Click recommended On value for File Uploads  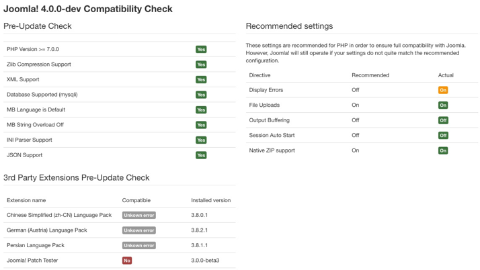(x=356, y=105)
